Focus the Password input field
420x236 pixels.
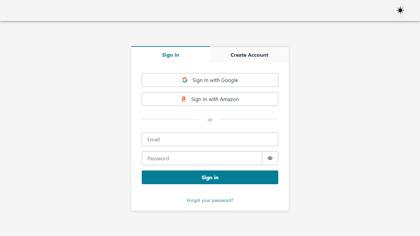pos(202,158)
